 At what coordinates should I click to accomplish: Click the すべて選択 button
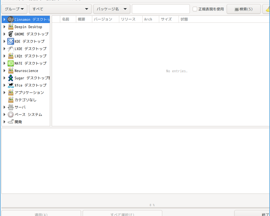[x=122, y=213]
